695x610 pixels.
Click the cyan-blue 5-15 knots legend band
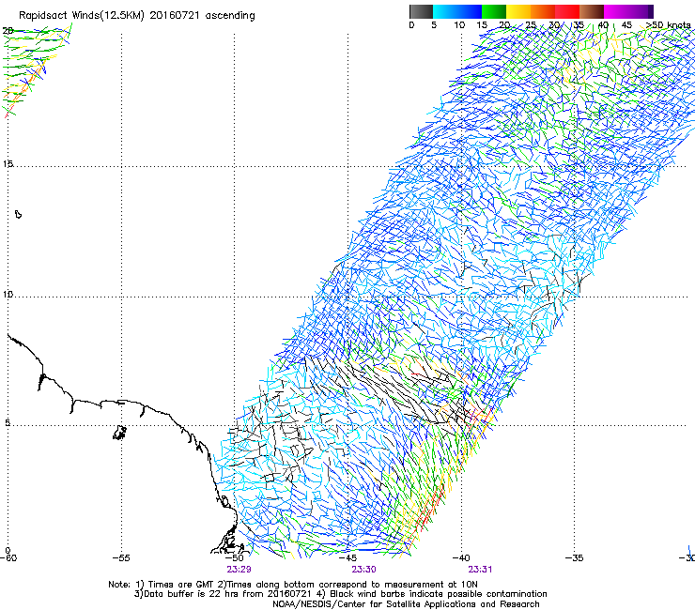click(x=457, y=11)
